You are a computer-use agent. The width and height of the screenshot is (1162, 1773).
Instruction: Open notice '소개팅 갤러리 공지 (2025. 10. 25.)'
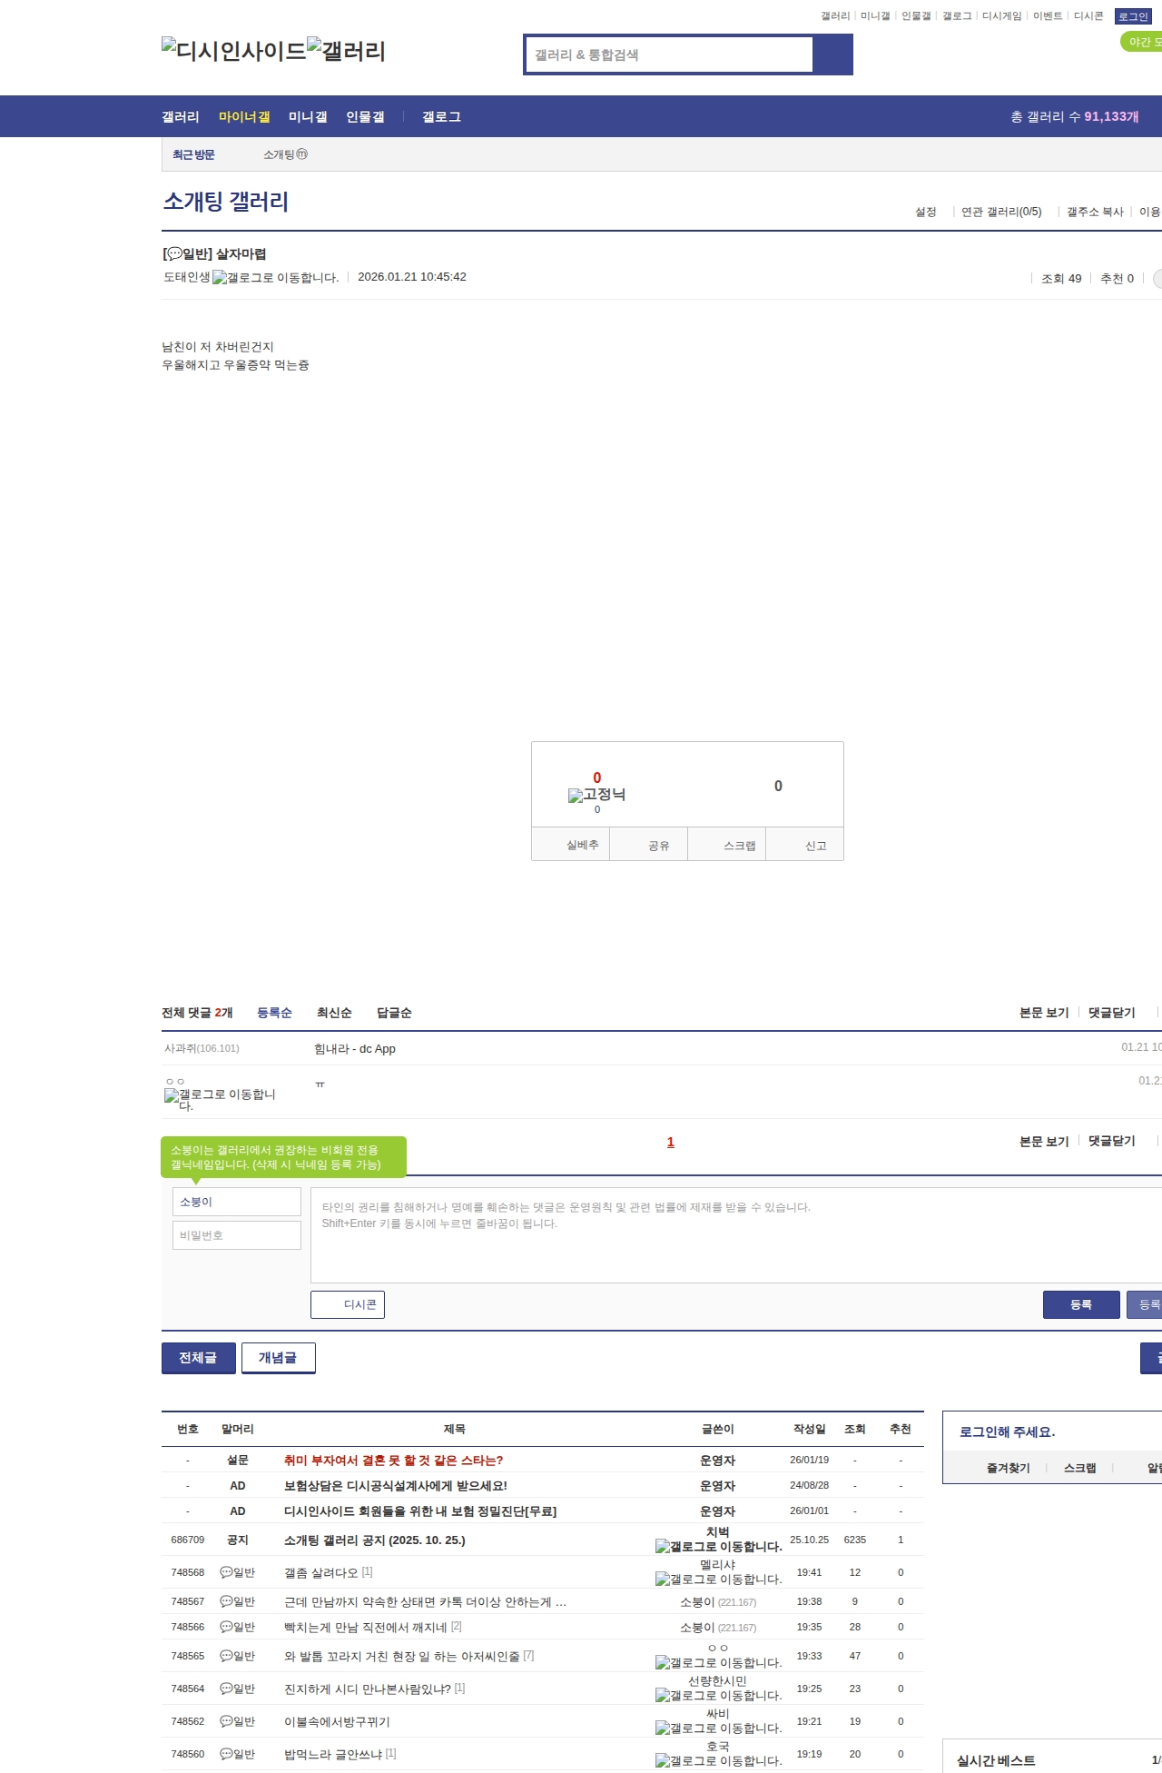(375, 1540)
